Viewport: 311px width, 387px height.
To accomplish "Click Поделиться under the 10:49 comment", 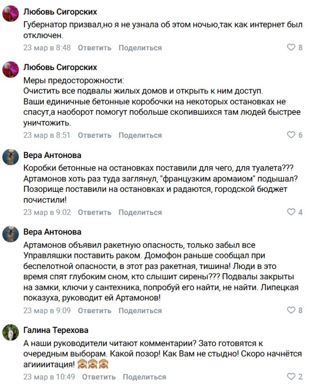I will pyautogui.click(x=144, y=377).
